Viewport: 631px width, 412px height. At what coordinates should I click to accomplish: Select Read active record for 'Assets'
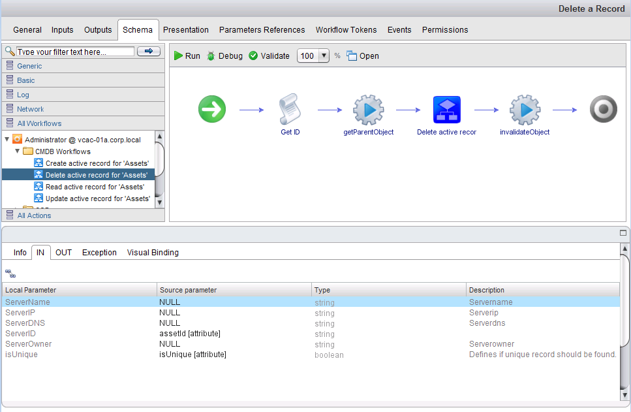95,187
